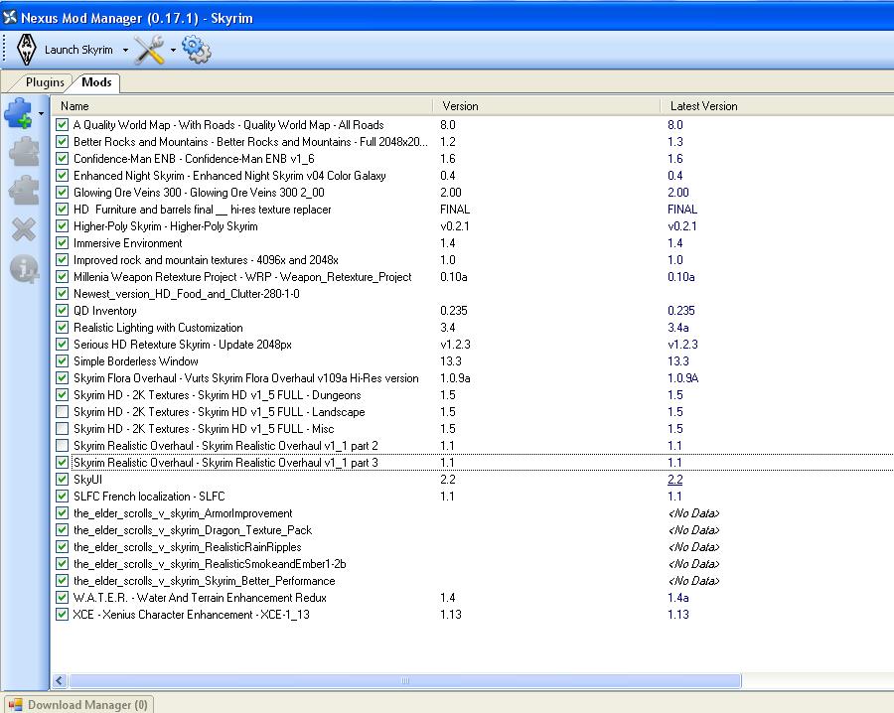Viewport: 894px width, 713px height.
Task: Click version FINAL for HD Furniture
Action: (x=454, y=210)
